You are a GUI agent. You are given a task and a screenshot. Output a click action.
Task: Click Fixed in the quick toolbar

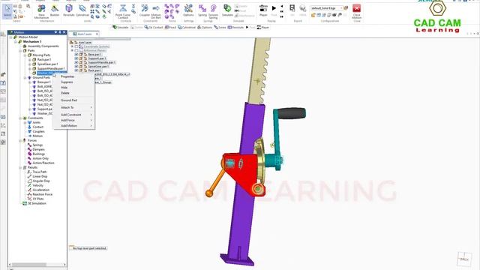tap(170, 28)
